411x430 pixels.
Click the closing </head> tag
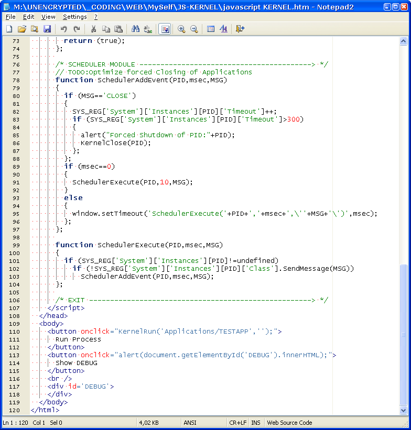pyautogui.click(x=53, y=316)
